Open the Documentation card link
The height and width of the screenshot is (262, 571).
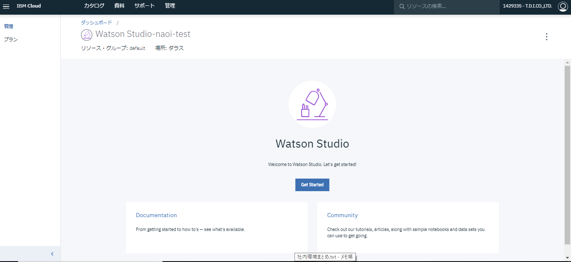click(156, 215)
